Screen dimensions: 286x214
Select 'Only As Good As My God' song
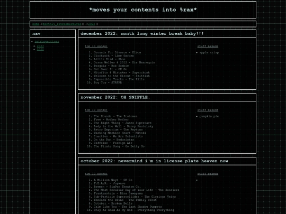point(134,210)
